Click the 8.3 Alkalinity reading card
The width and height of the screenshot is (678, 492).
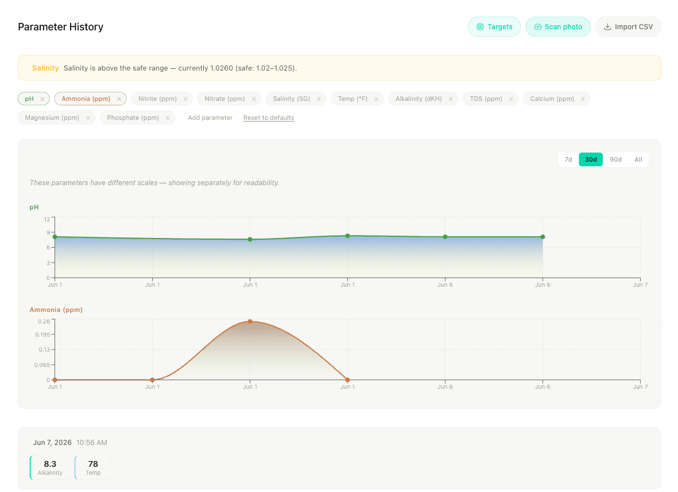[x=50, y=467]
